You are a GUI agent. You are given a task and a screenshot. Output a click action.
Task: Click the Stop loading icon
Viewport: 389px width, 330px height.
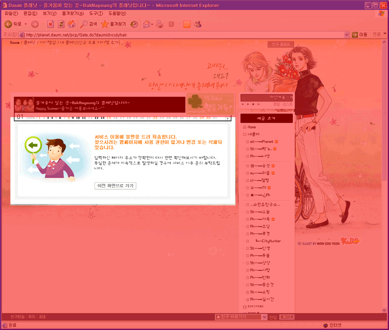[x=50, y=24]
